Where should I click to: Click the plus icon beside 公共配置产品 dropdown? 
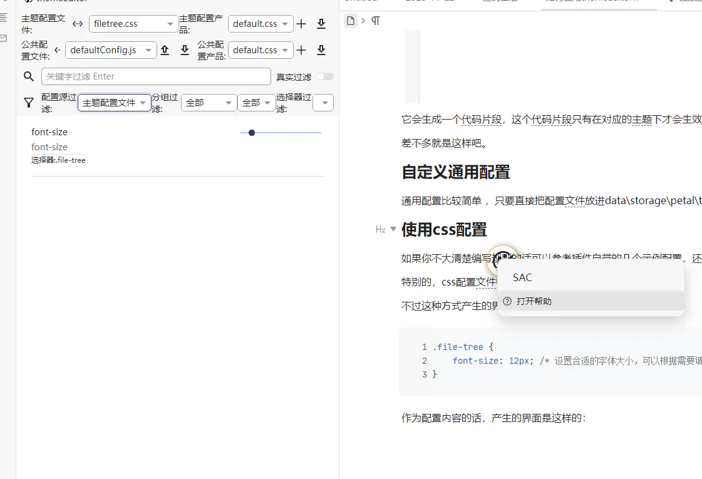click(301, 50)
